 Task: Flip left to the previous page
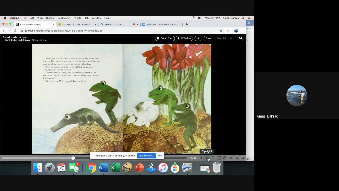coord(201,158)
